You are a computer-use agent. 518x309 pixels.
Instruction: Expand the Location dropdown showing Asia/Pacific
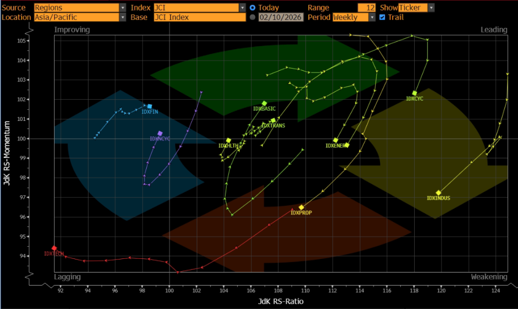coord(80,17)
